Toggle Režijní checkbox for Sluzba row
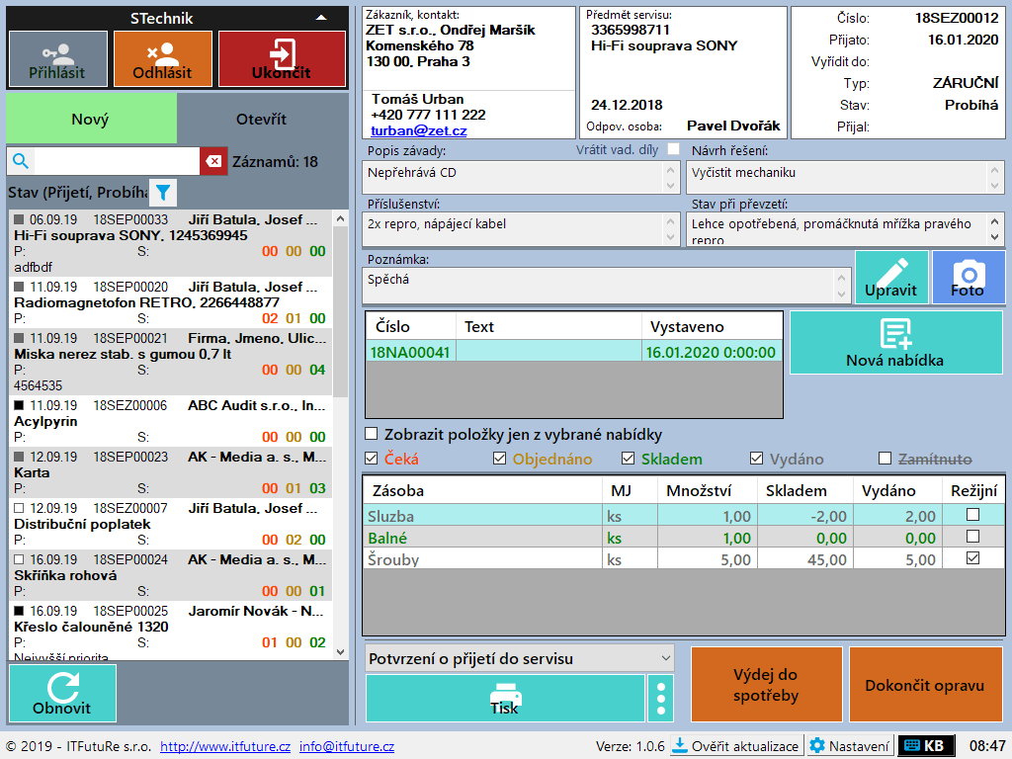 coord(972,514)
